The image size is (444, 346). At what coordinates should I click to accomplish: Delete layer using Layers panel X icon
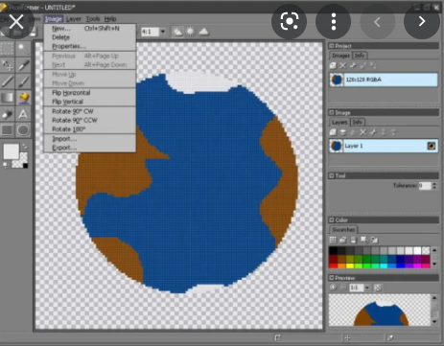click(x=362, y=132)
